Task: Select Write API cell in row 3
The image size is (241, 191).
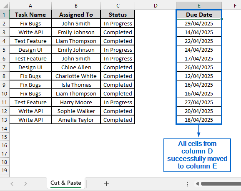Action: pos(30,32)
